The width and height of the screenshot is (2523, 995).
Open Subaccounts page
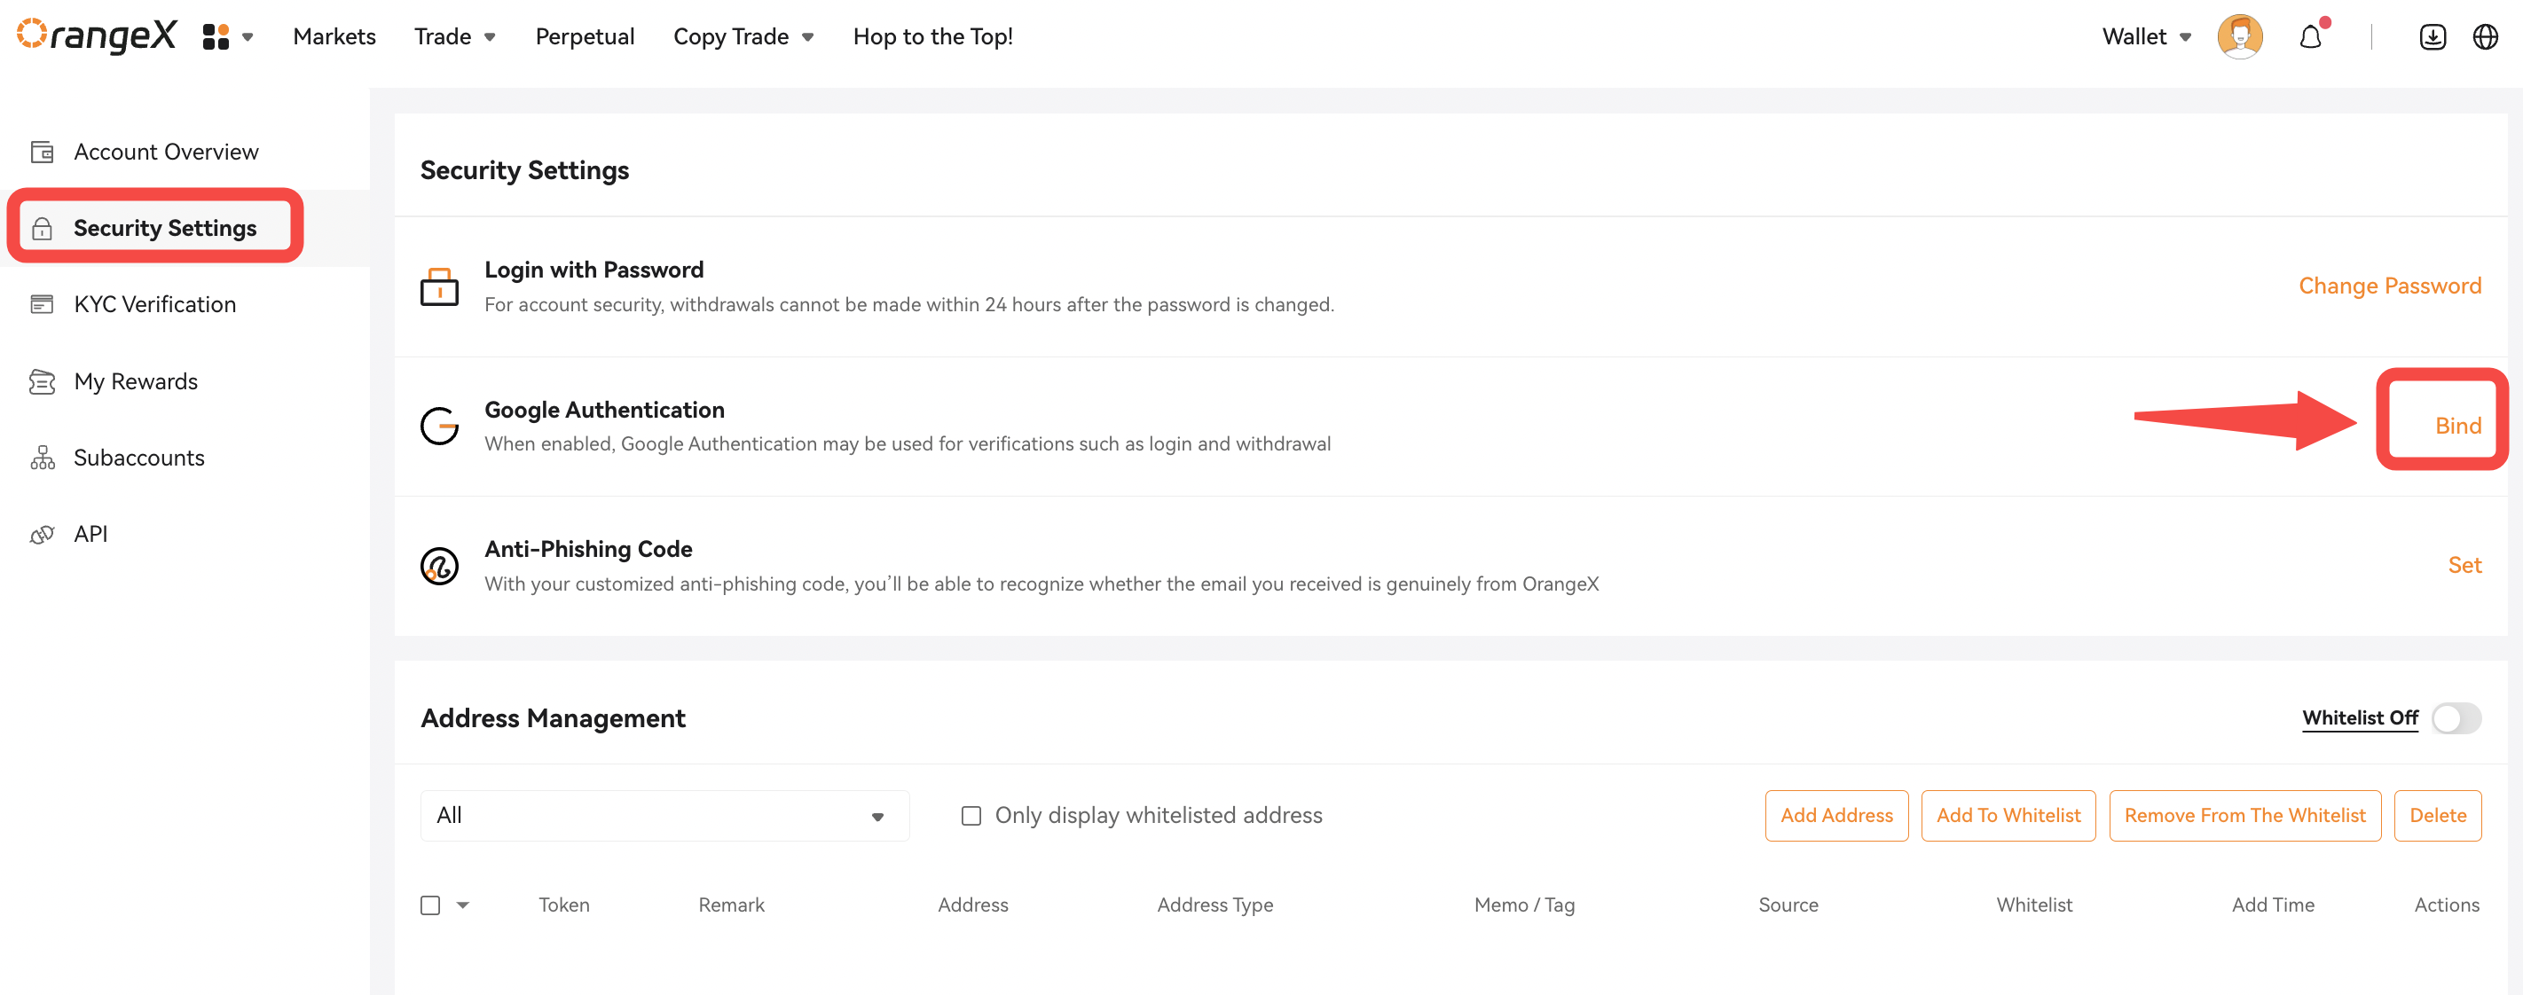click(139, 458)
